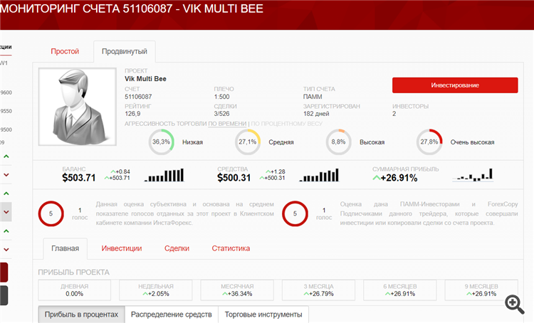Viewport: 534px width, 323px height.
Task: Click the +503.71 balance change value
Action: 120,178
